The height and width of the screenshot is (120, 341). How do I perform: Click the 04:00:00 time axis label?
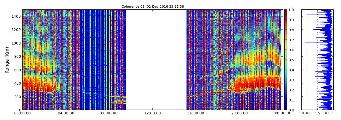click(x=66, y=113)
